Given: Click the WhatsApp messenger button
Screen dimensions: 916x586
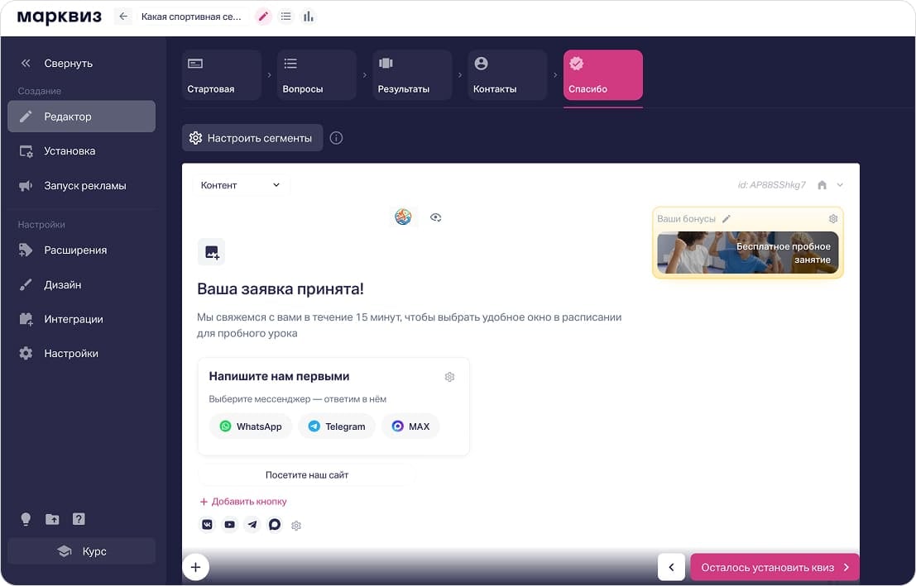Looking at the screenshot, I should [250, 426].
